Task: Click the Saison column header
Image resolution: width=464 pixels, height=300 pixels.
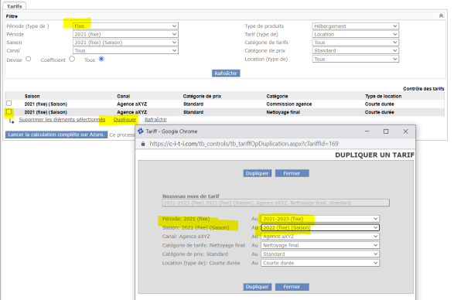Action: (x=32, y=96)
